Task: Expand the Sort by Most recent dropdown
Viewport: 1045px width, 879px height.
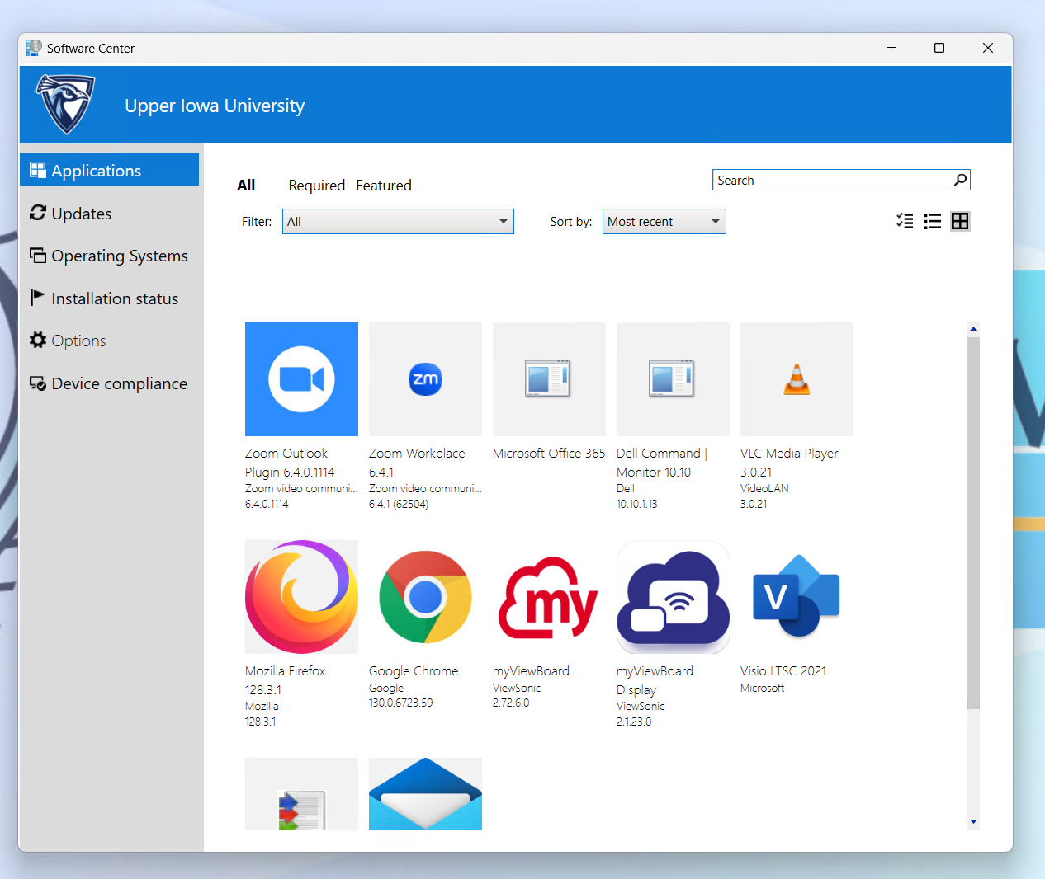Action: (x=664, y=221)
